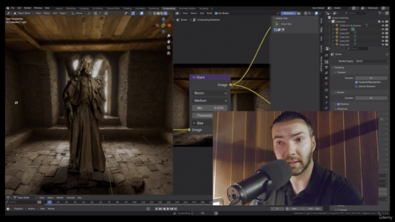395x222 pixels.
Task: Enable rendered viewport shading mode
Action: [165, 13]
